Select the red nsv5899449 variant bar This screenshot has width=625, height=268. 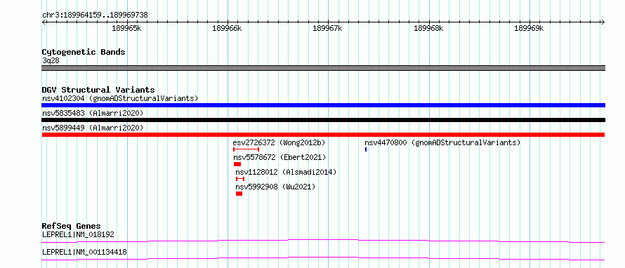tap(323, 135)
